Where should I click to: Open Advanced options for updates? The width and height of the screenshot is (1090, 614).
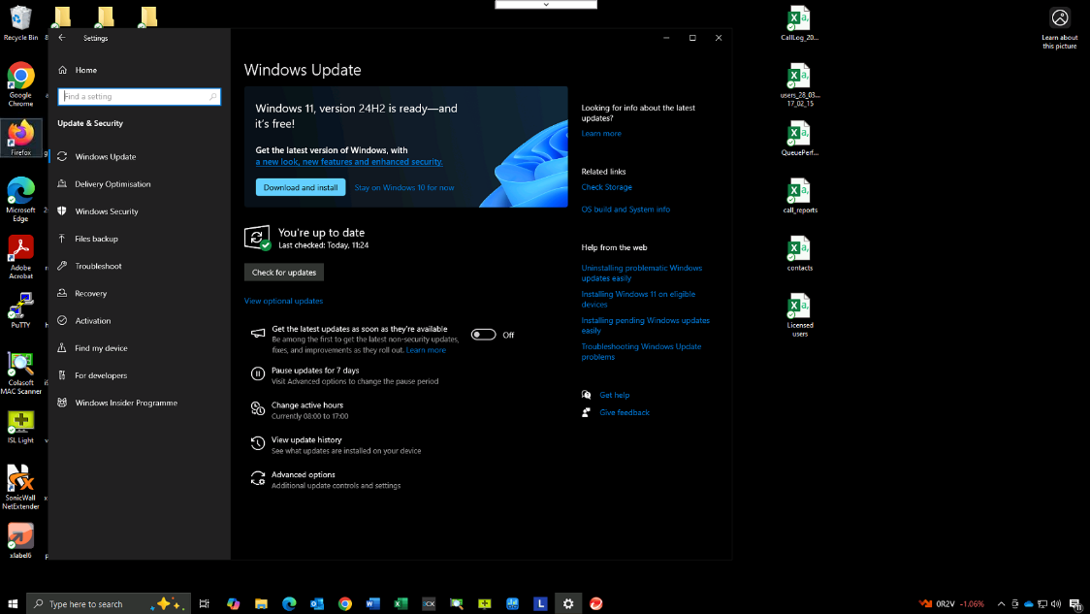pos(303,475)
